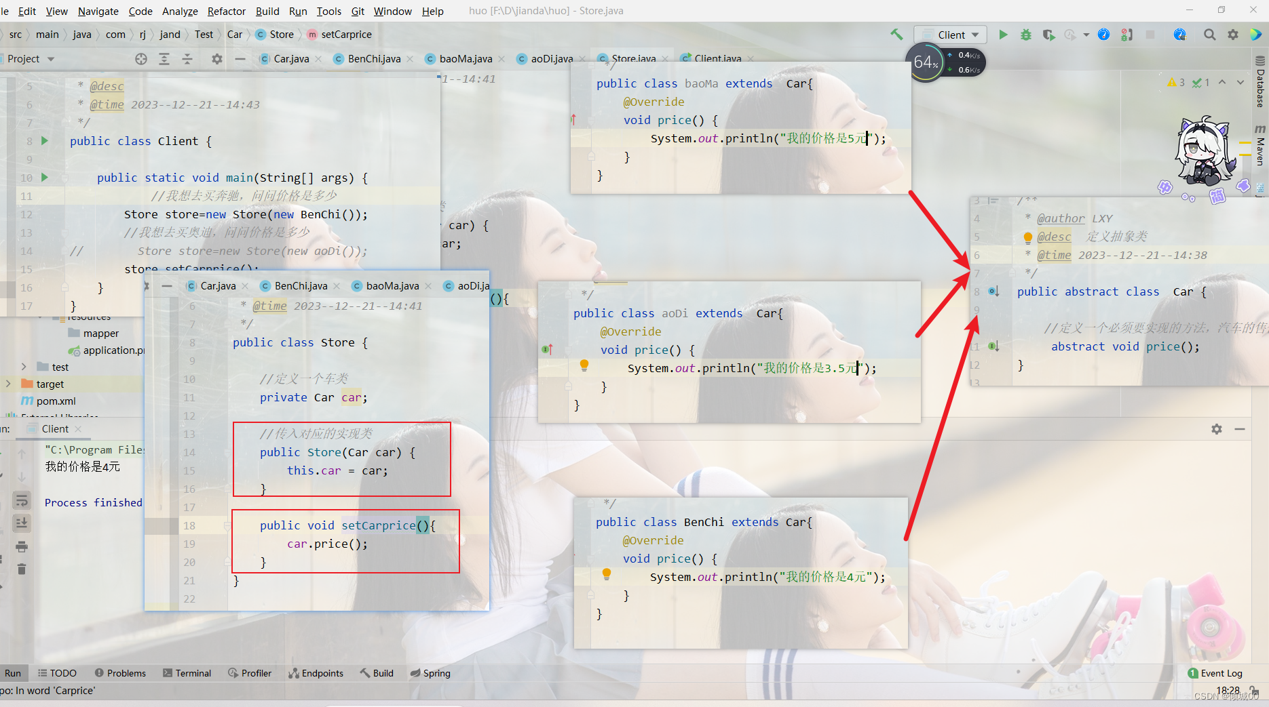Click the Run gutter arrow beside class Client
The width and height of the screenshot is (1269, 707).
pyautogui.click(x=45, y=141)
